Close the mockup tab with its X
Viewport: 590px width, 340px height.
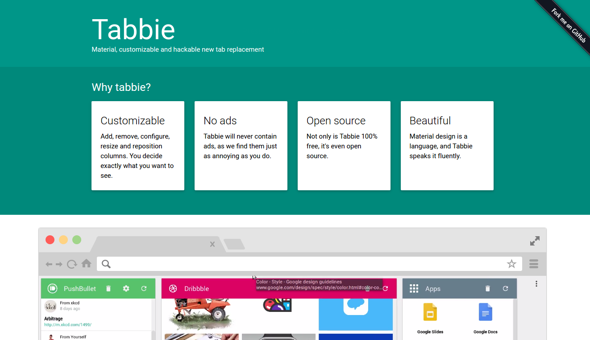coord(212,244)
